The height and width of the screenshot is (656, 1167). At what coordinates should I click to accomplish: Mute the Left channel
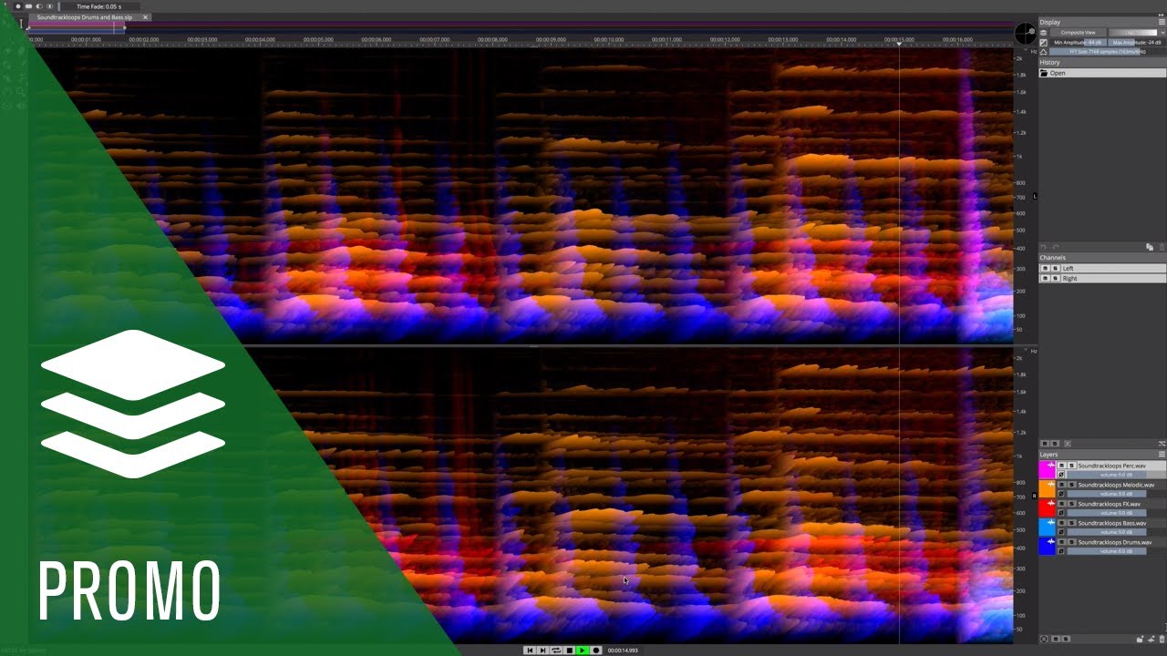1046,268
